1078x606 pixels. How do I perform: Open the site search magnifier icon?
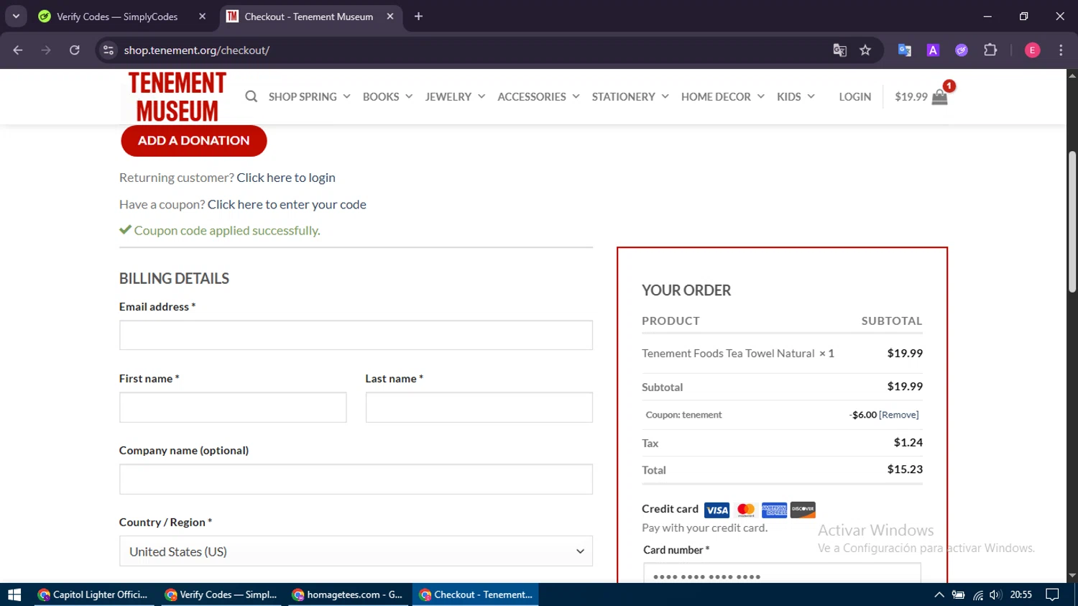click(251, 96)
